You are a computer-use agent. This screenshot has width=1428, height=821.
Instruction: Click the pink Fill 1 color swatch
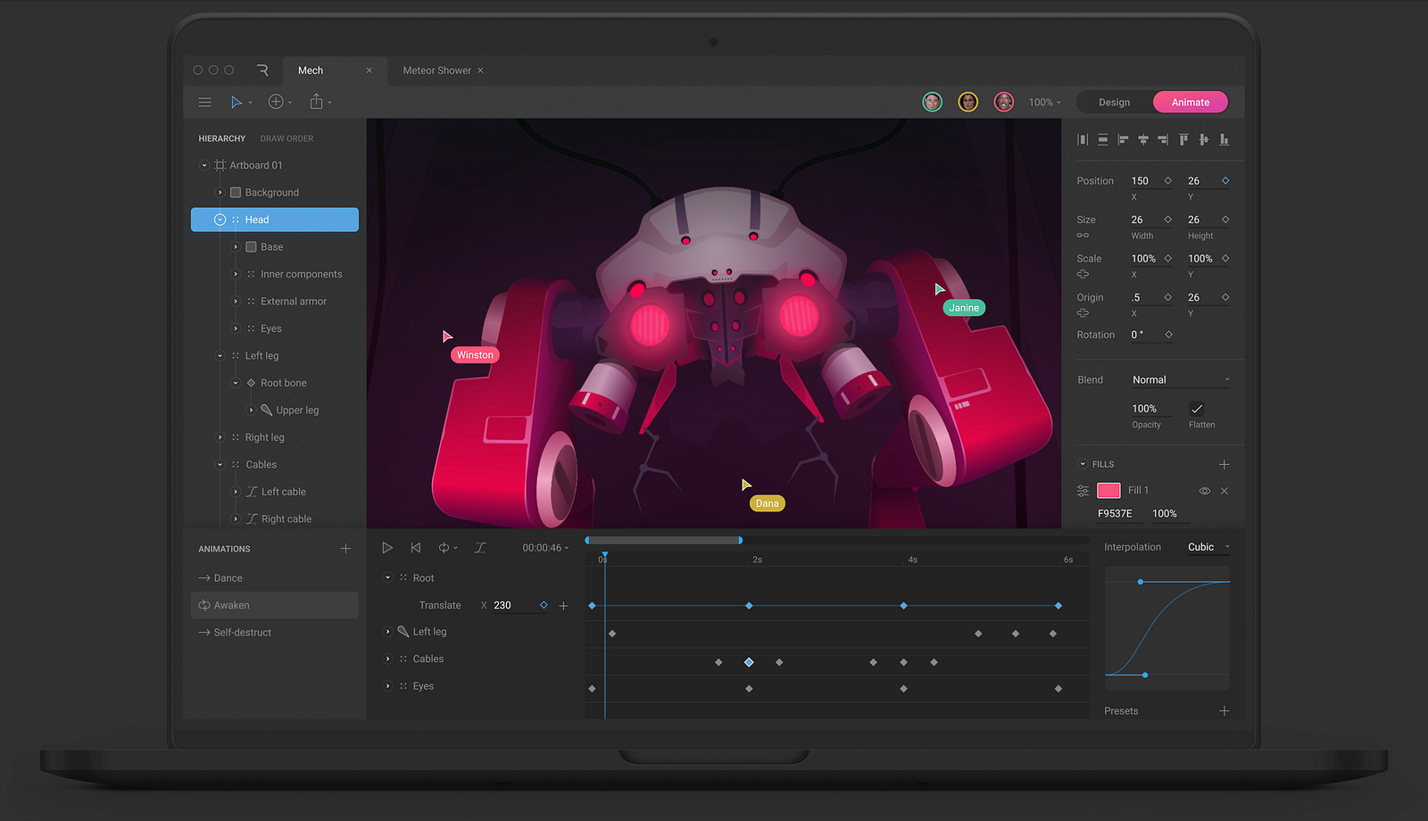(1108, 491)
